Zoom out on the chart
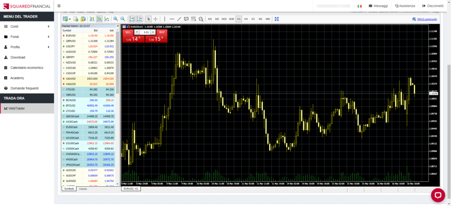The image size is (451, 206). coord(123,19)
